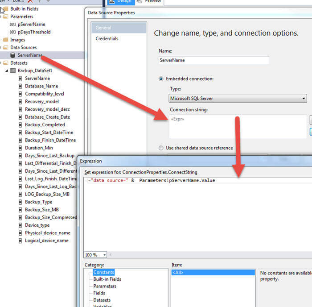Image resolution: width=312 pixels, height=307 pixels.
Task: Select the Days_Since_Last_Backup field
Action: click(49, 156)
